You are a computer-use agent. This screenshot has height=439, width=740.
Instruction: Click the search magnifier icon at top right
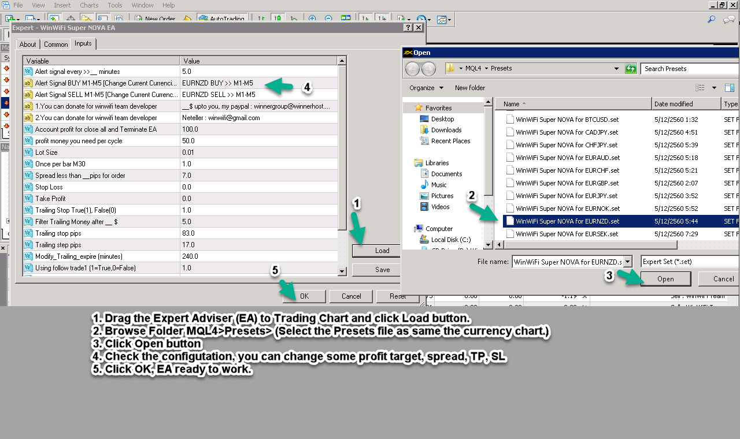click(x=712, y=19)
